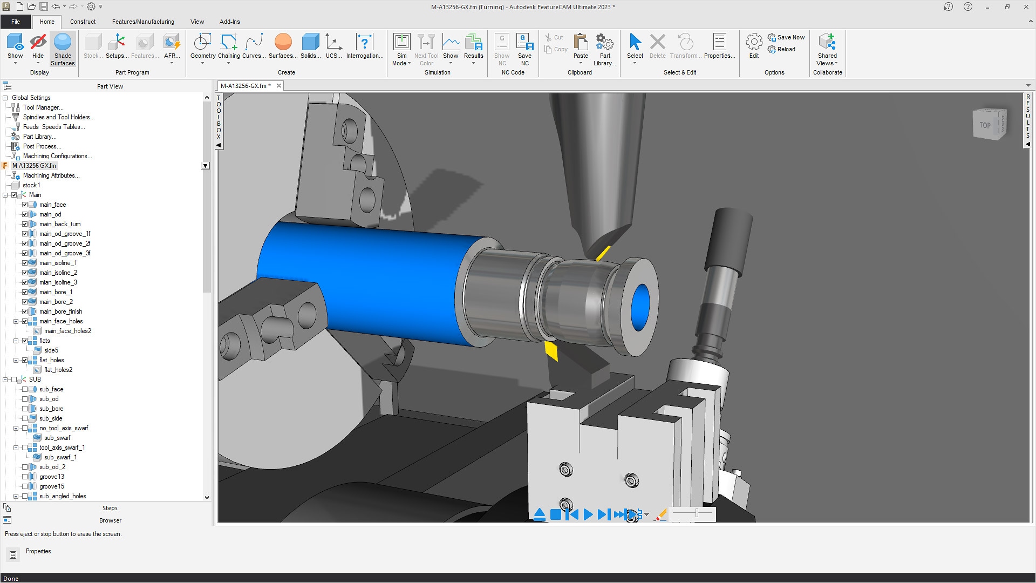This screenshot has height=583, width=1036.
Task: Click the Add-Ins menu tab
Action: [229, 22]
